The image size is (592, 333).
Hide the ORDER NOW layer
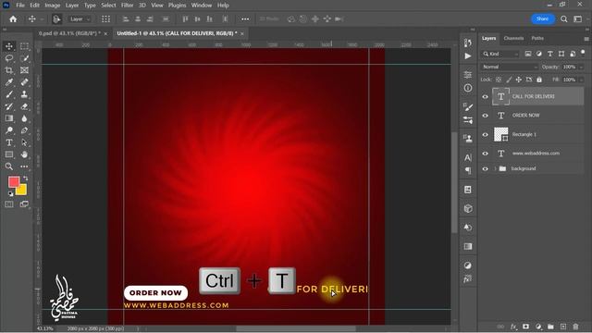click(x=485, y=116)
